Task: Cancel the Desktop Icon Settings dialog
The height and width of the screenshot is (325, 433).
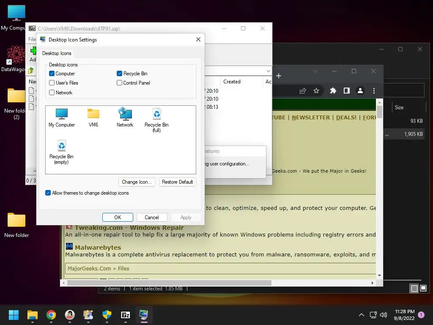Action: [x=152, y=217]
